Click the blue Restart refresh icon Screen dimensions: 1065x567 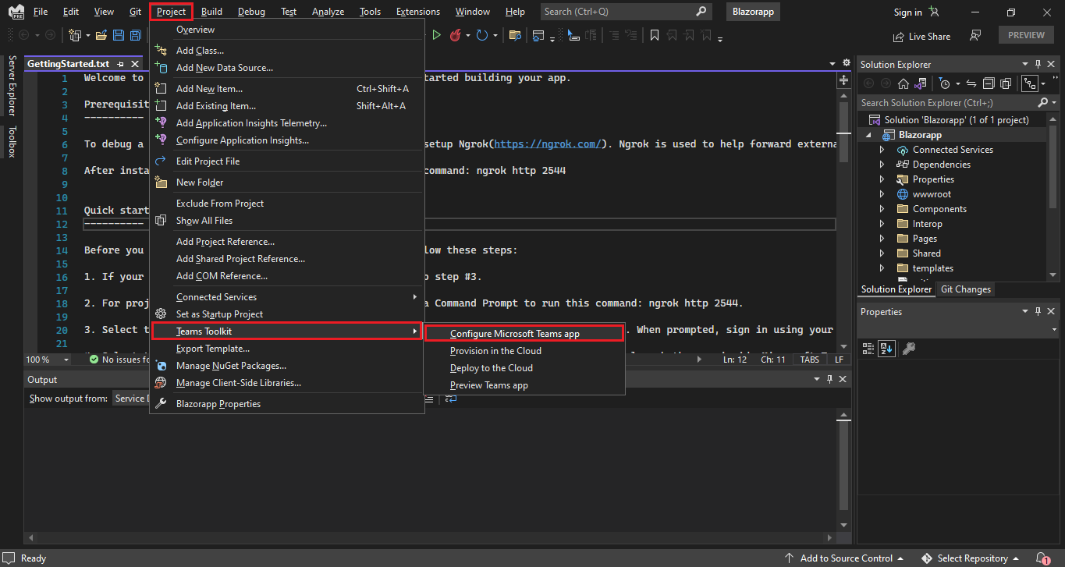(482, 35)
